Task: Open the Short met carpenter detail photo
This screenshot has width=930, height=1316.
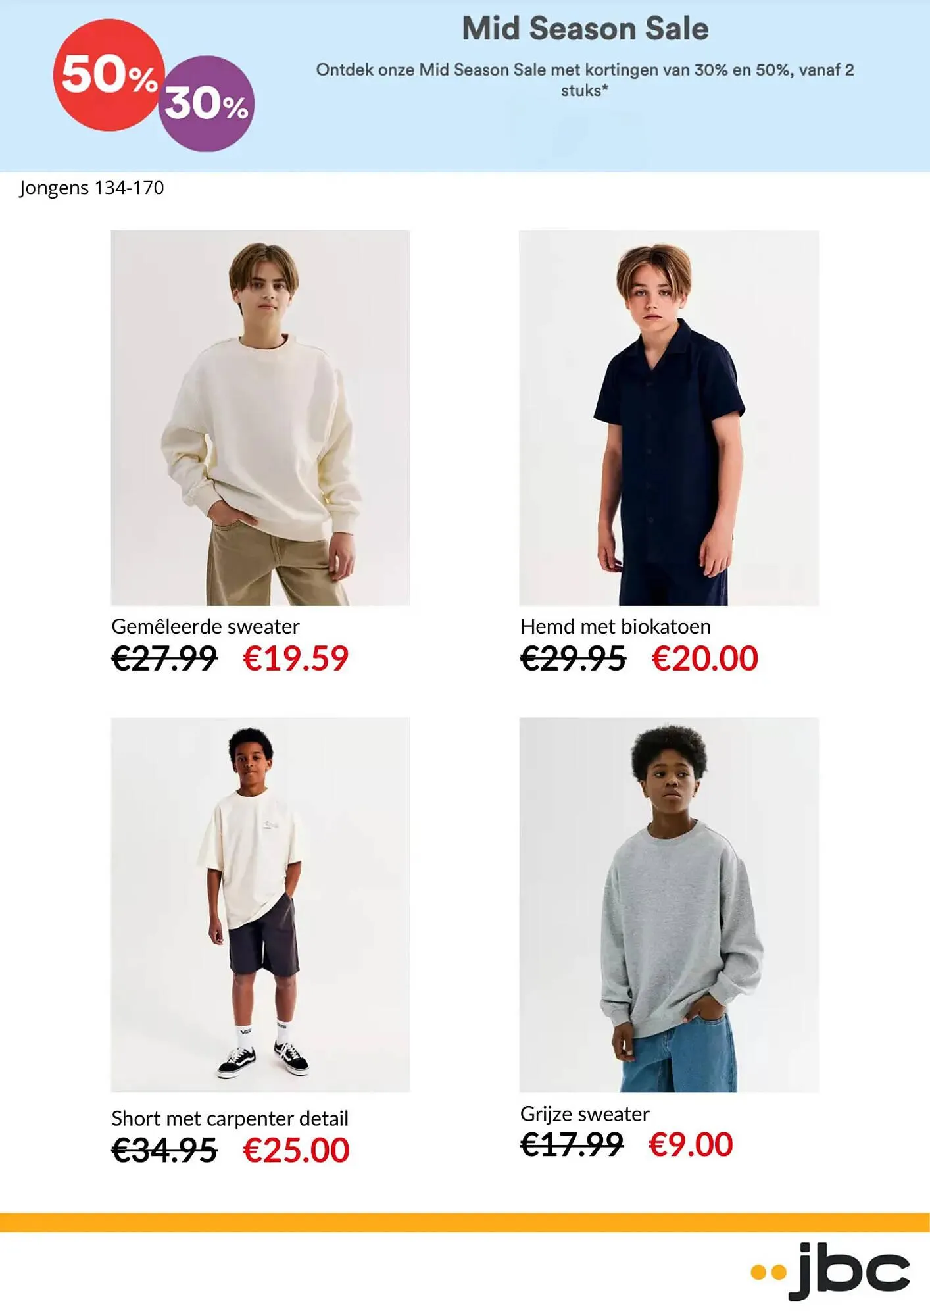Action: [260, 905]
